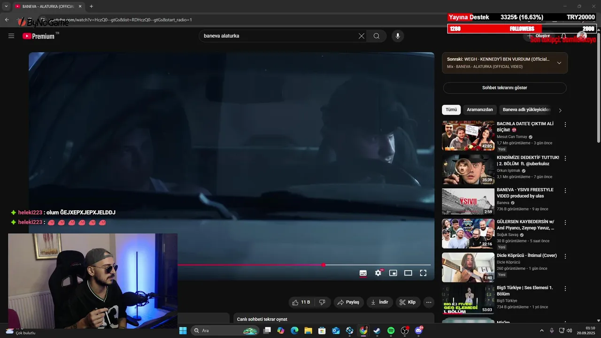The height and width of the screenshot is (338, 601).
Task: Open the tab search dropdown arrow
Action: tap(6, 6)
